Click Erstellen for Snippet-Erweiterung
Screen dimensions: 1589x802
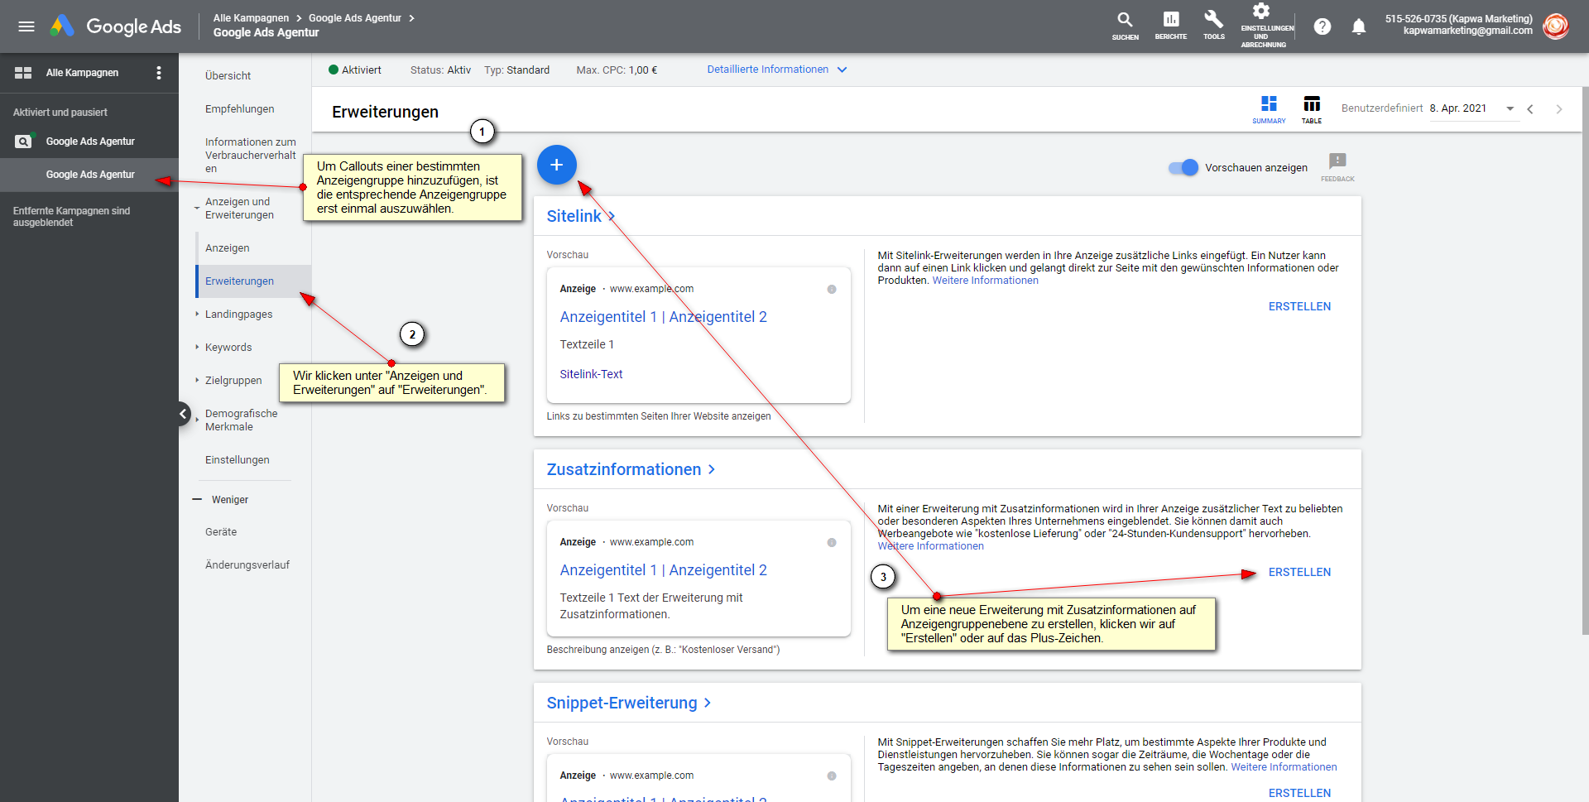click(x=1299, y=793)
